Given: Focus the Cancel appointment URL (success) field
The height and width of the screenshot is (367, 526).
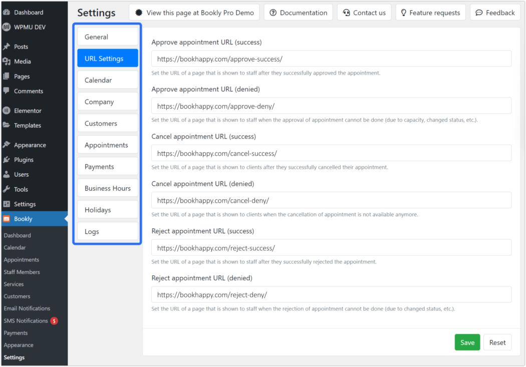Looking at the screenshot, I should [332, 153].
